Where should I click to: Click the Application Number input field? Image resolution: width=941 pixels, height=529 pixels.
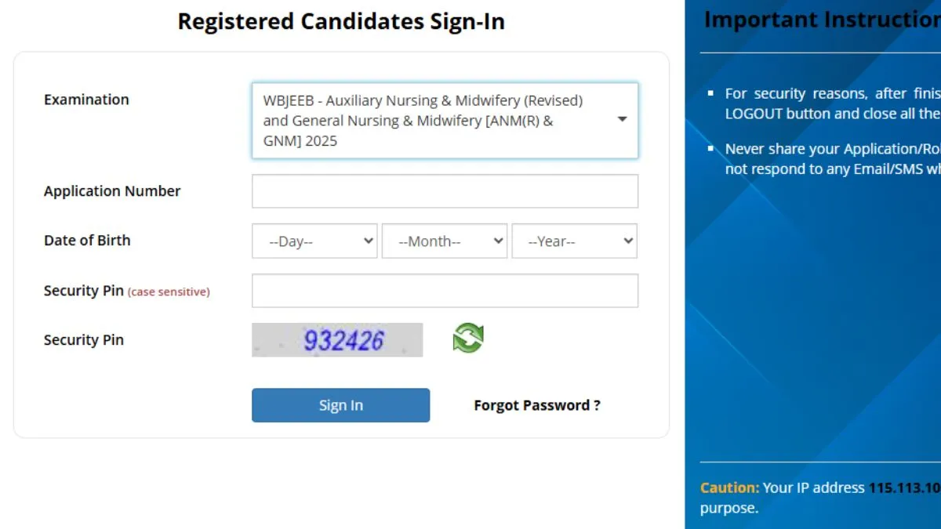point(445,190)
